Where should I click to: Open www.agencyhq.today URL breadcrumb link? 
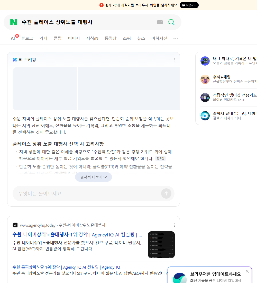(63, 225)
